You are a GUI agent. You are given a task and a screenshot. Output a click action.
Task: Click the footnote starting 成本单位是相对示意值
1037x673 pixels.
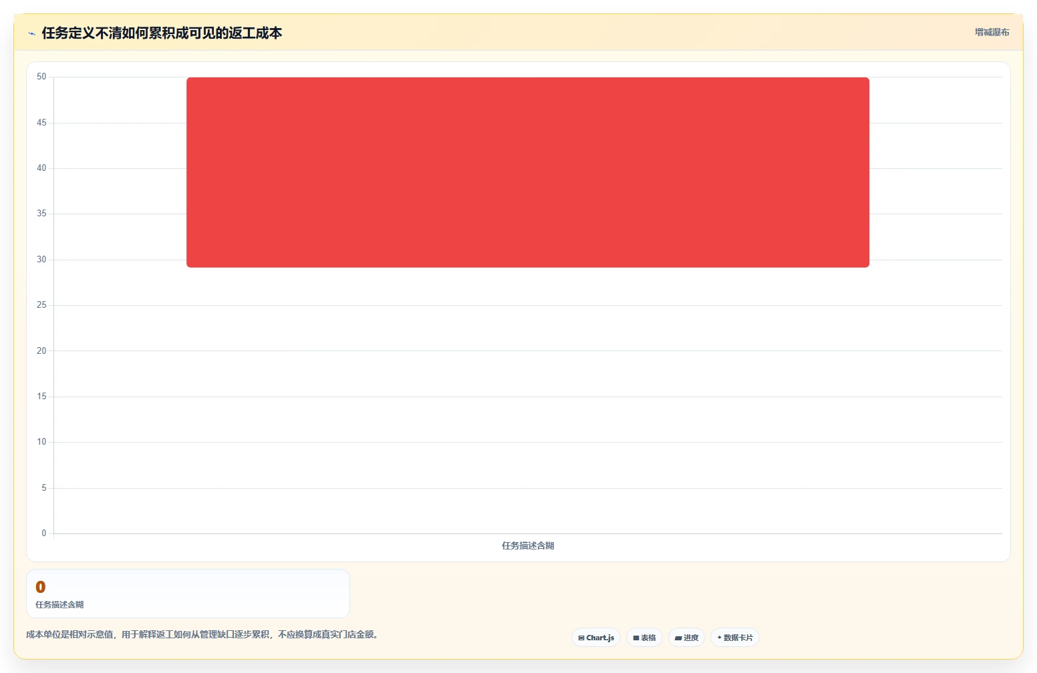pyautogui.click(x=202, y=634)
